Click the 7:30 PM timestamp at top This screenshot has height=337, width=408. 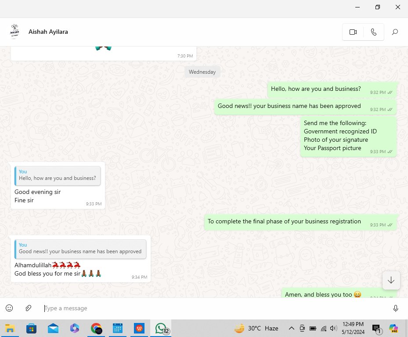coord(185,56)
